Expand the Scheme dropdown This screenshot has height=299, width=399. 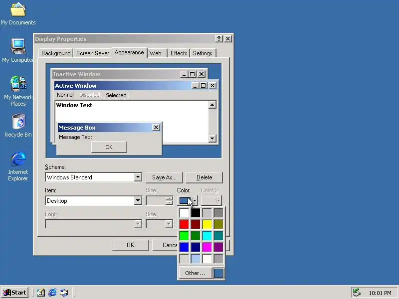tap(138, 177)
